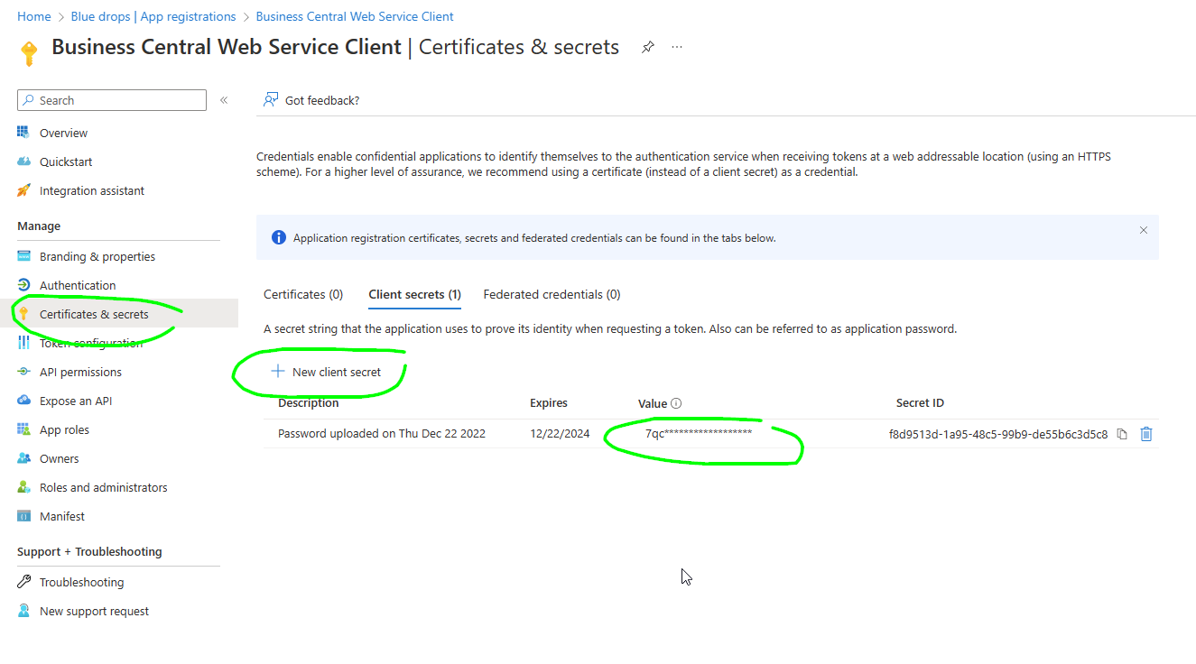Click the Expose an API cloud icon

pyautogui.click(x=23, y=401)
